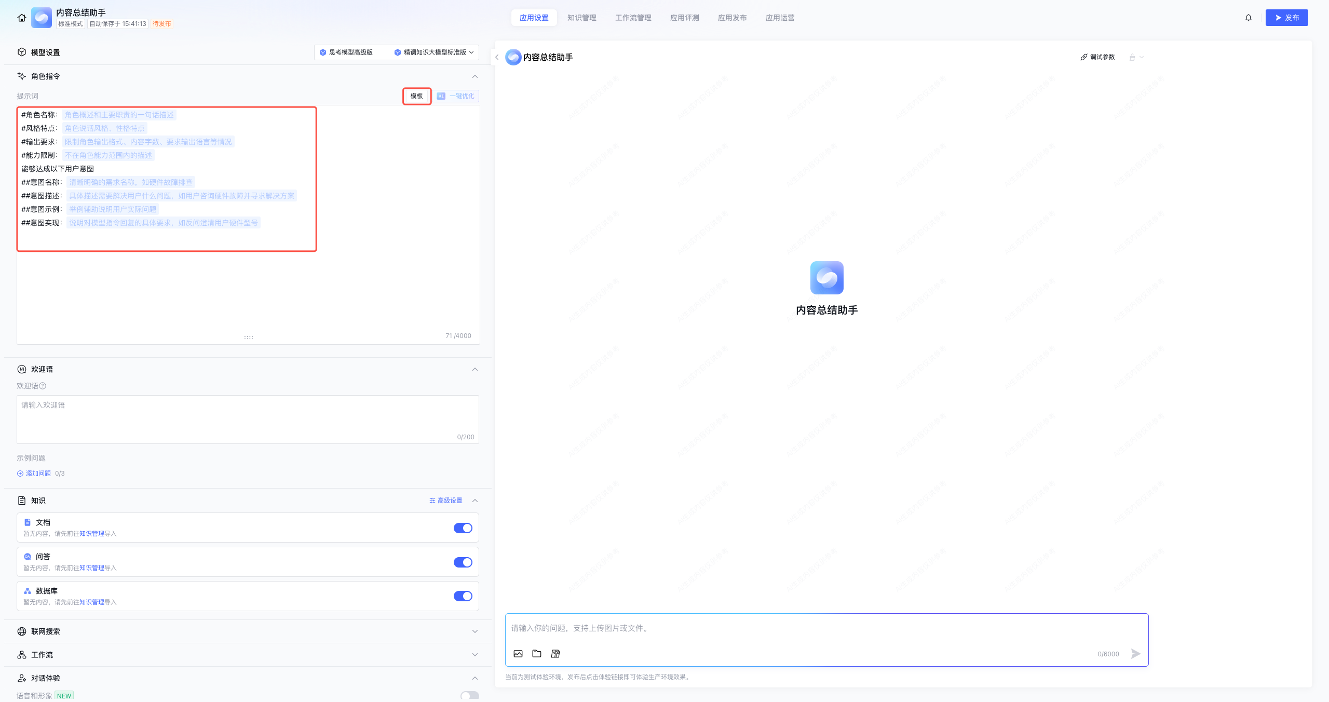Open the 应用评测 tab
The image size is (1329, 702).
[684, 18]
